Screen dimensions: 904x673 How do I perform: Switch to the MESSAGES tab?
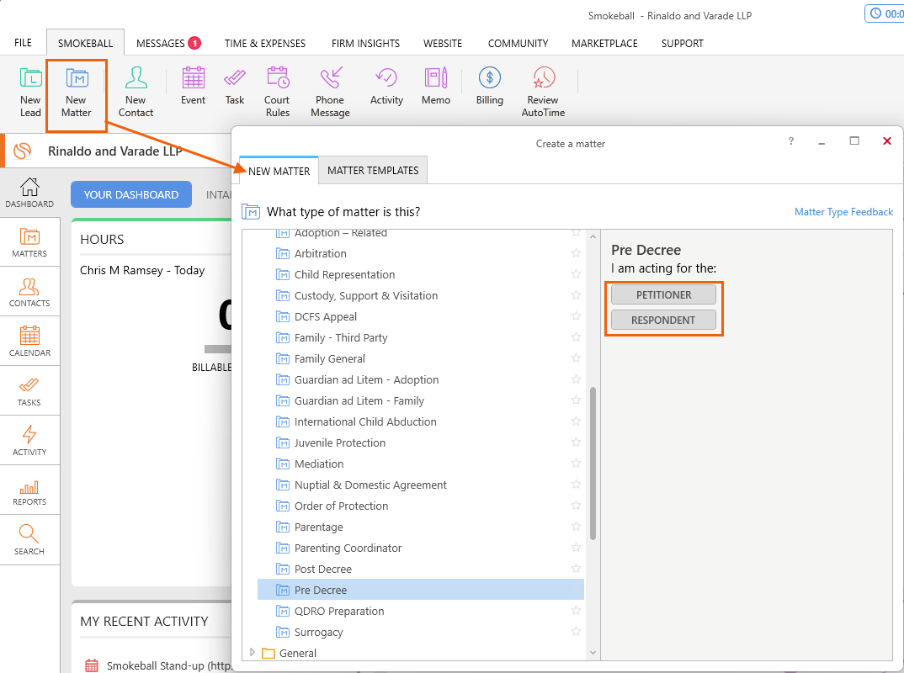(168, 43)
